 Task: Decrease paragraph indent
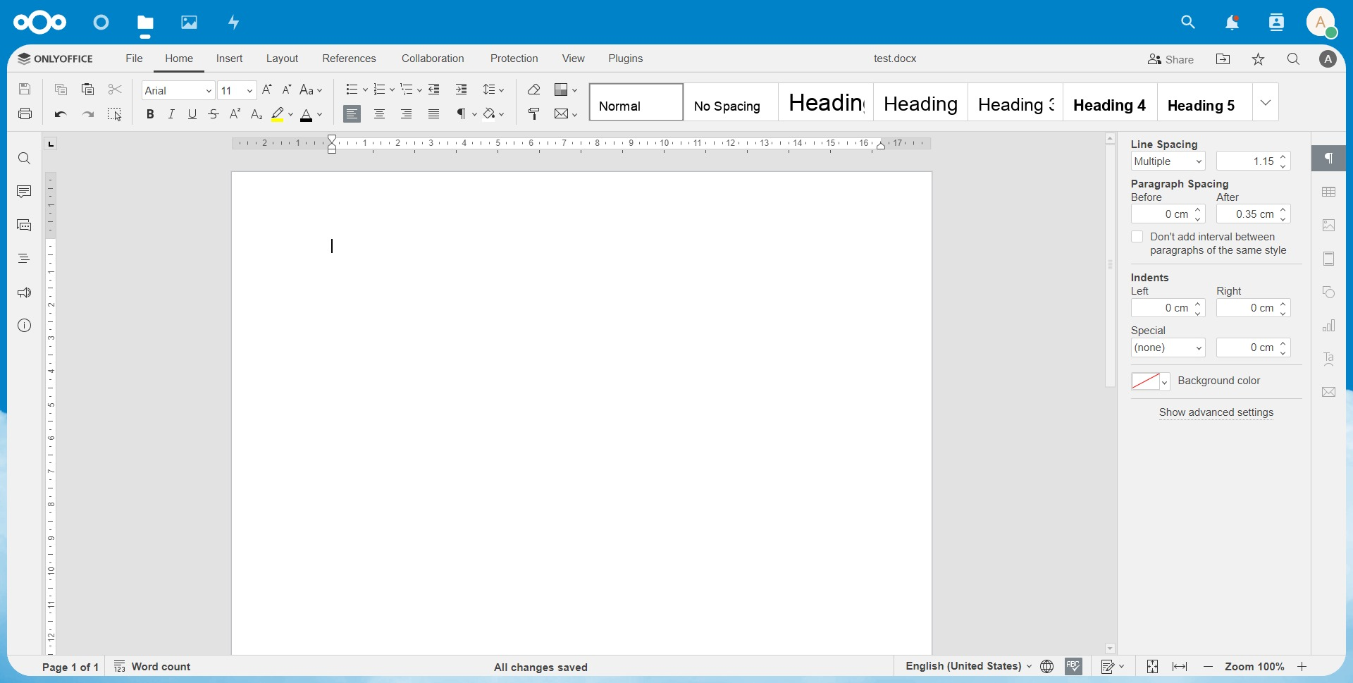click(434, 90)
